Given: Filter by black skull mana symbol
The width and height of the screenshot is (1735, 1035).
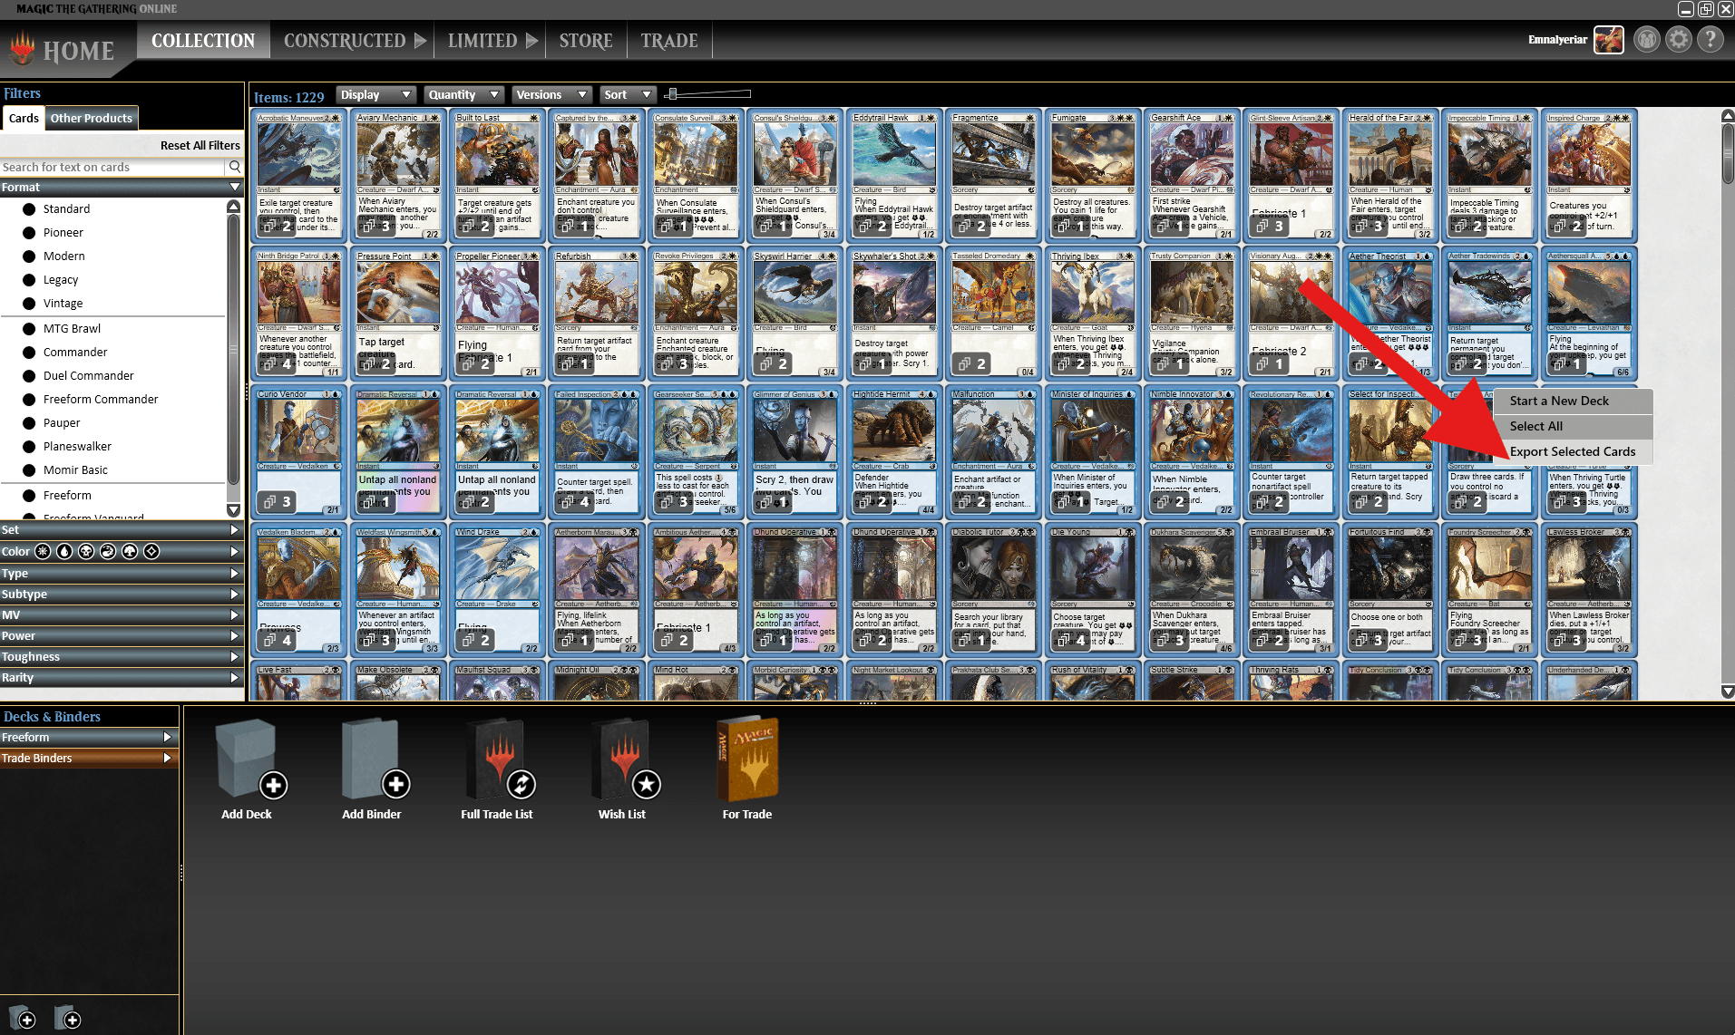Looking at the screenshot, I should (x=87, y=551).
